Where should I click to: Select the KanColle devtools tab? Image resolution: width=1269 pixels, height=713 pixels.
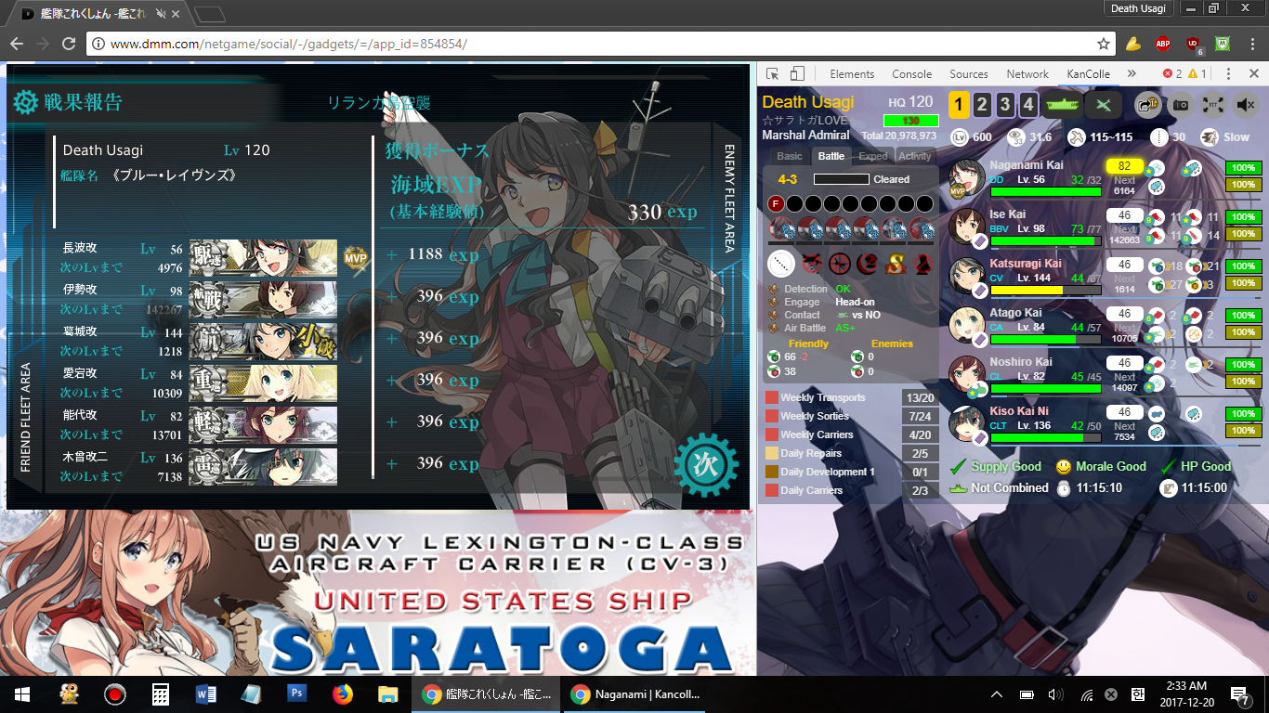point(1088,74)
